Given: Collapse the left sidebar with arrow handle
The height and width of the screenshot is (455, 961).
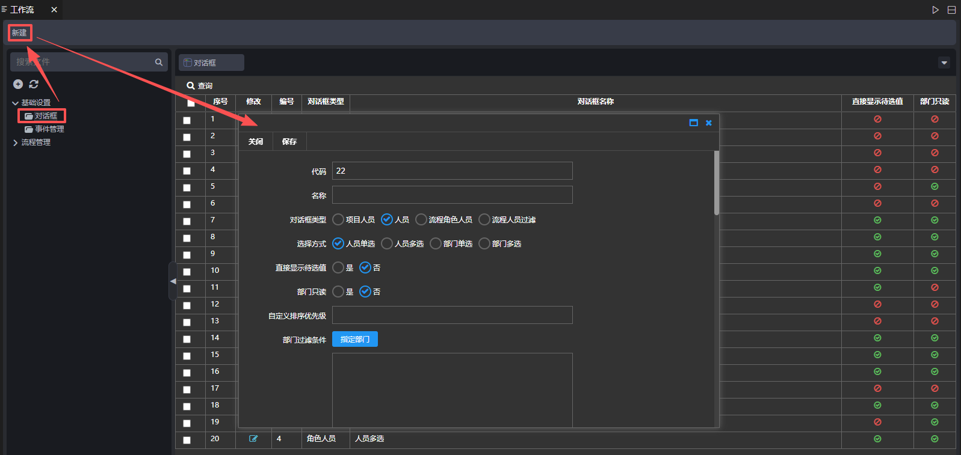Looking at the screenshot, I should 173,281.
